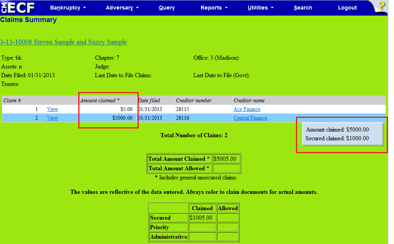394x244 pixels.
Task: Expand the Adversary dropdown menu
Action: (x=122, y=8)
